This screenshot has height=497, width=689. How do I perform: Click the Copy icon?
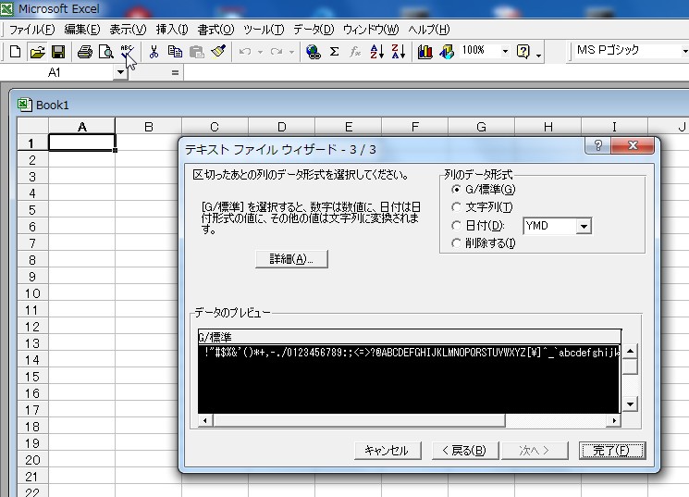(175, 52)
